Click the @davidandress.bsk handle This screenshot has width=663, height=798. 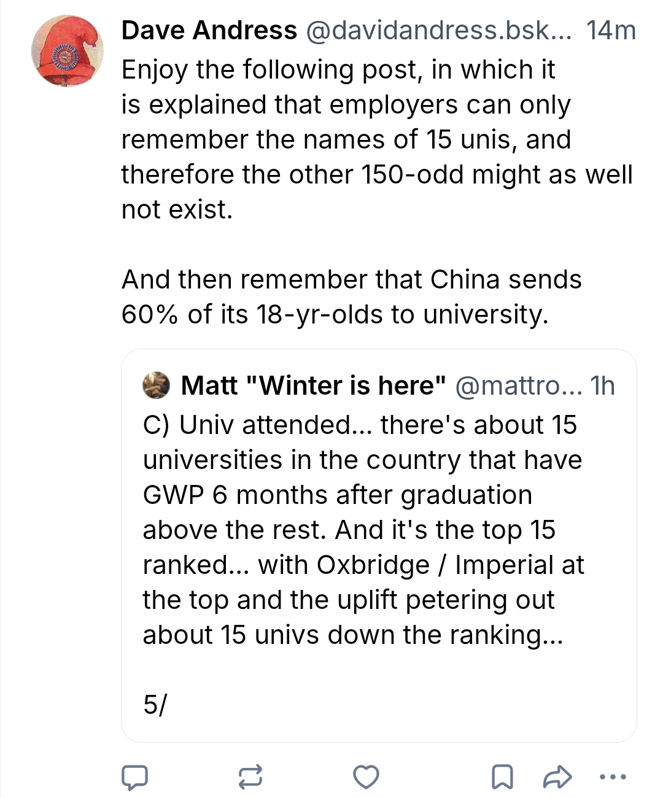coord(438,31)
